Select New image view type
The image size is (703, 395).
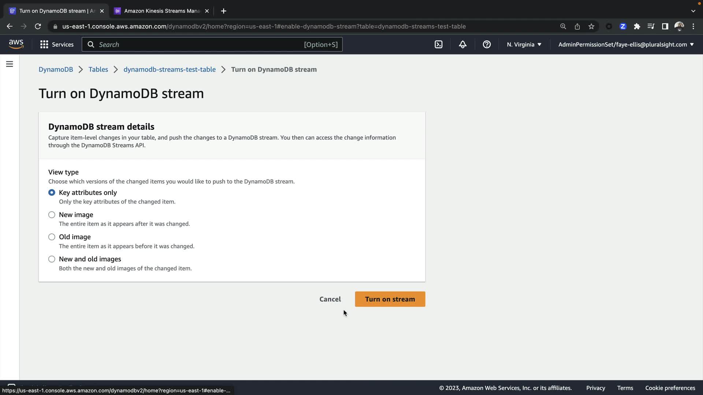(x=52, y=215)
